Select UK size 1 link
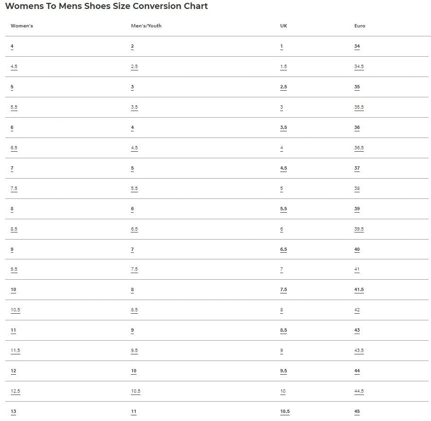 [282, 46]
